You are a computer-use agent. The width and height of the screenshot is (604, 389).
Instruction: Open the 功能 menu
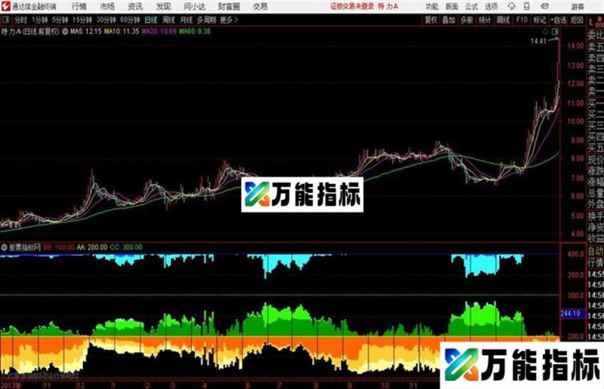tap(432, 7)
